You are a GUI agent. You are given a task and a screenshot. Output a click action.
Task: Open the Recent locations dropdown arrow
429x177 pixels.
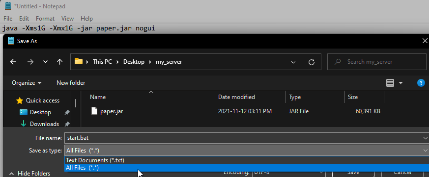(45, 62)
